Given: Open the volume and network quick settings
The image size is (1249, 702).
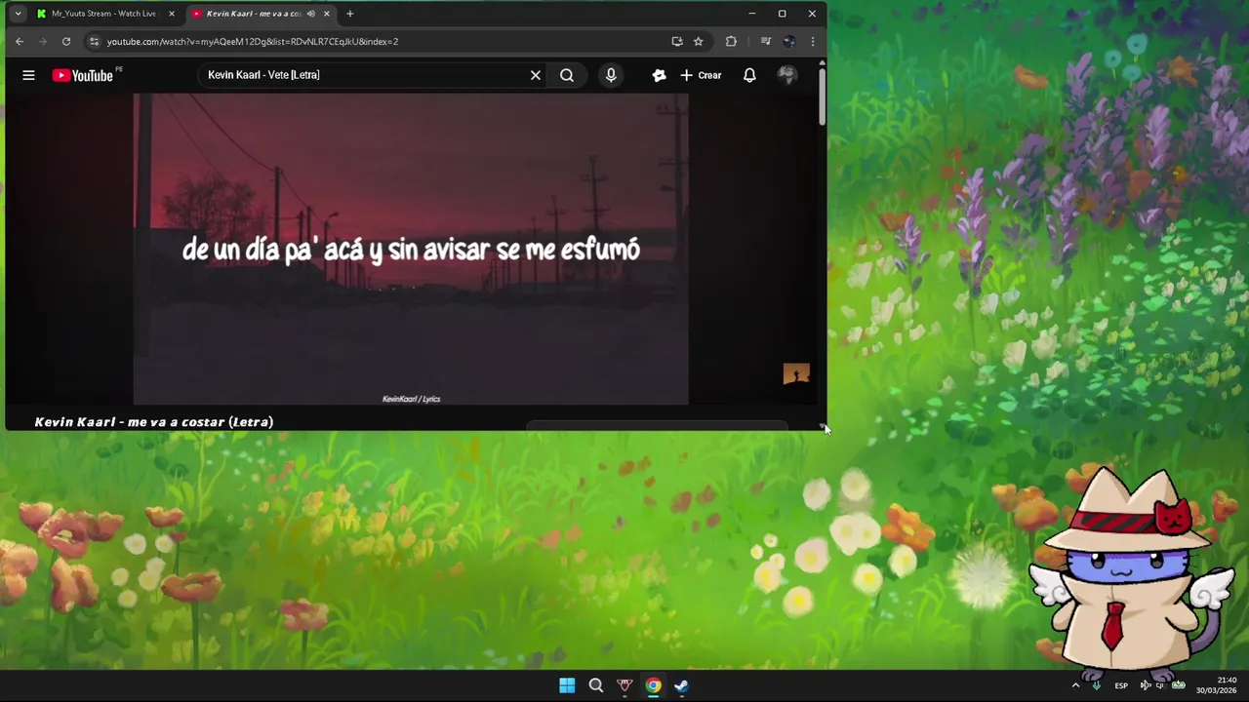Looking at the screenshot, I should [1161, 685].
